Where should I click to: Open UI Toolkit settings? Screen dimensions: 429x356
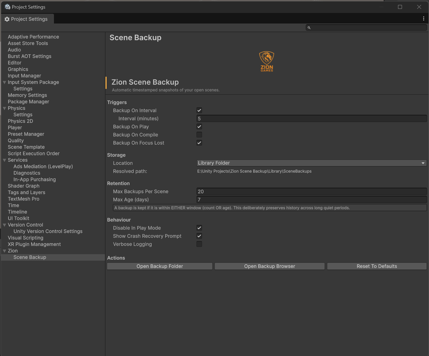tap(18, 218)
